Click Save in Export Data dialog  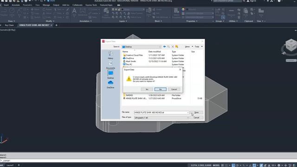point(196,112)
